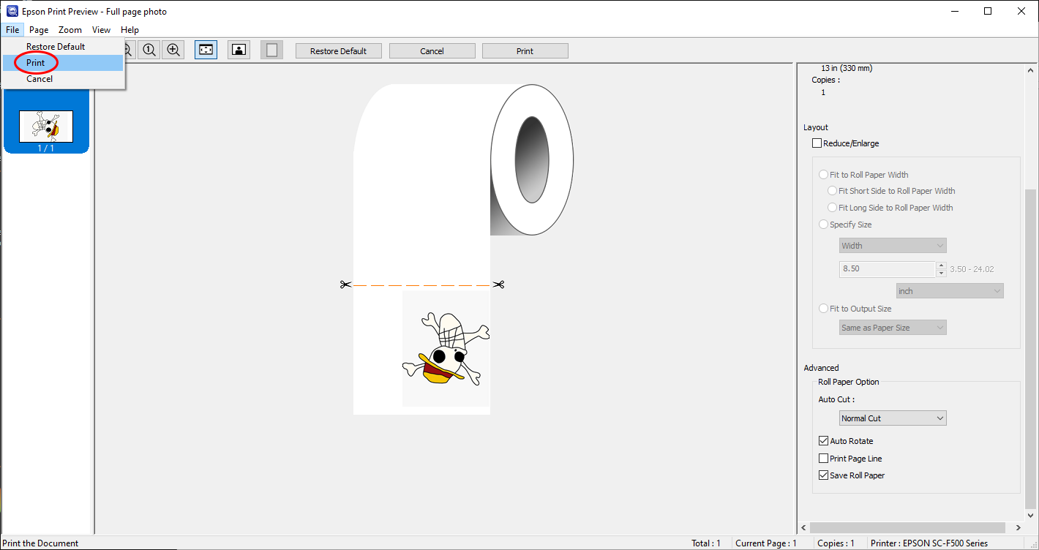
Task: Uncheck the Auto Rotate checkbox
Action: pos(824,441)
